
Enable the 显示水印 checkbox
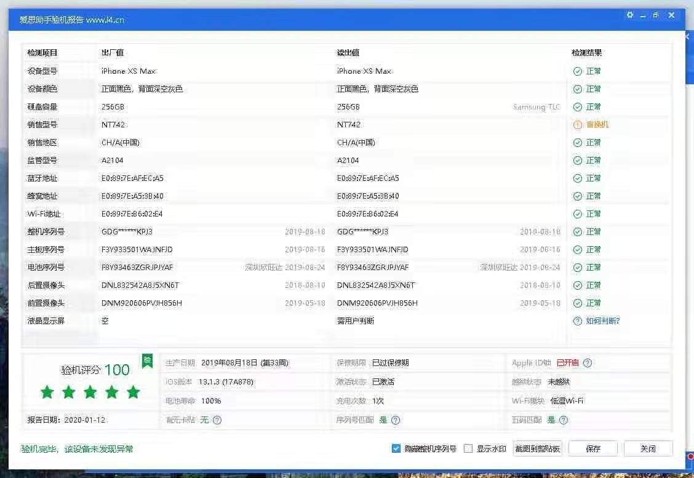[x=468, y=448]
